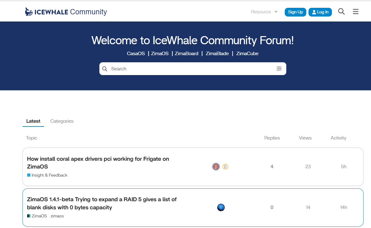The height and width of the screenshot is (228, 371).
Task: Open search via header magnifier icon
Action: (x=341, y=12)
